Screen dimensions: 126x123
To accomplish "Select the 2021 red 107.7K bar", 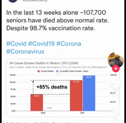I will (76, 96).
